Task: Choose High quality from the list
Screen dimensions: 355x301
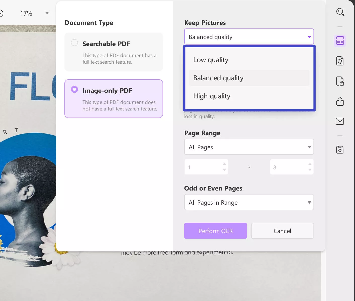Action: [x=212, y=96]
